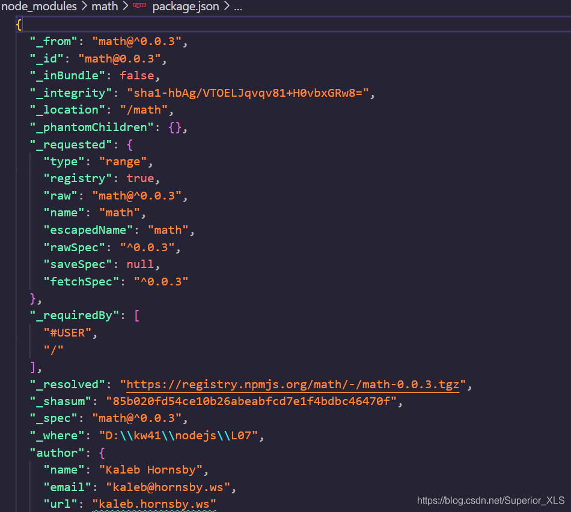
Task: Click the false value of "_inBundle"
Action: 137,76
